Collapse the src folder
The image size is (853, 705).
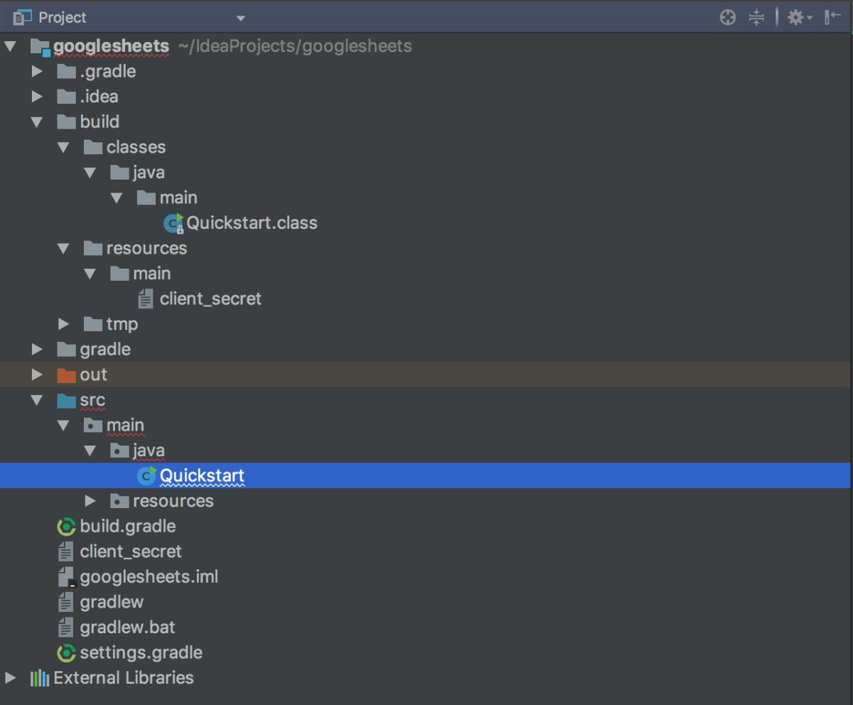(37, 400)
